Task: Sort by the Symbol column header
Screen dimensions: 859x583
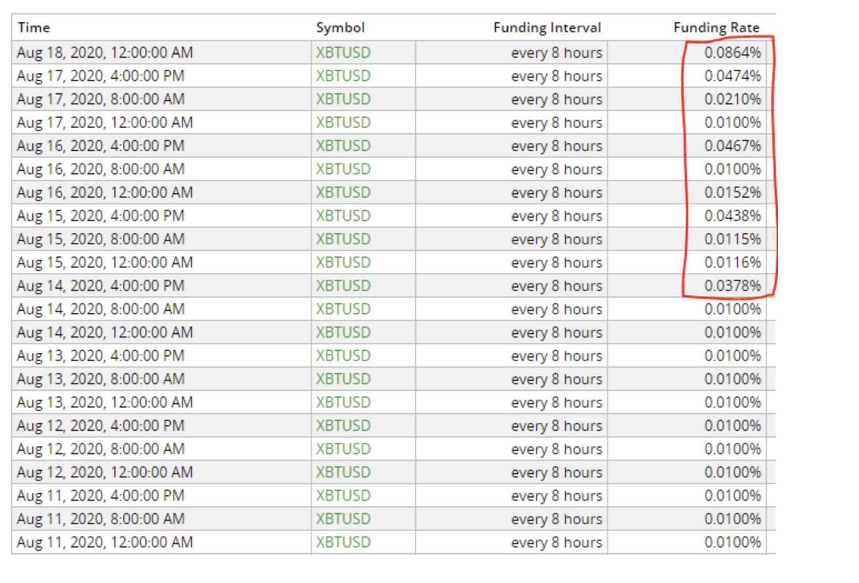Action: 340,28
